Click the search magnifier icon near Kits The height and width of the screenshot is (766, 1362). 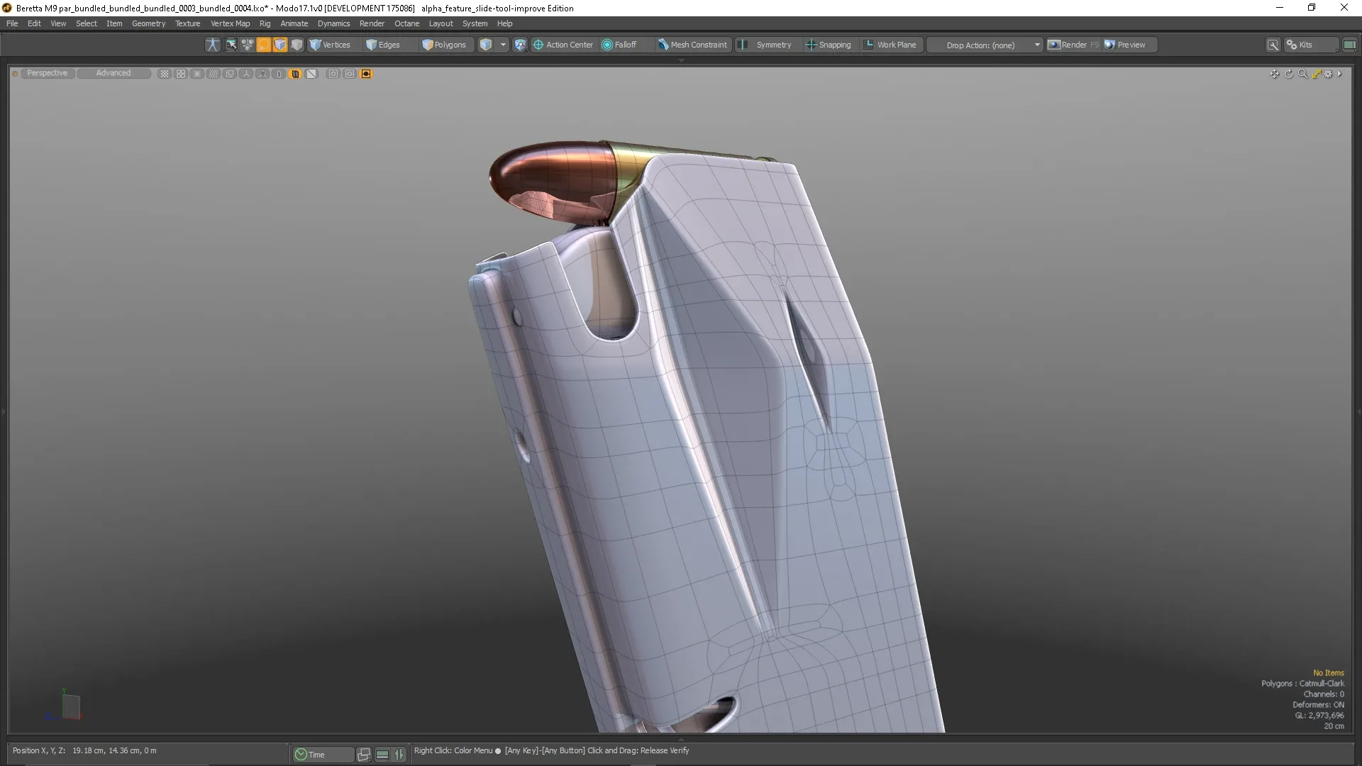click(x=1273, y=45)
